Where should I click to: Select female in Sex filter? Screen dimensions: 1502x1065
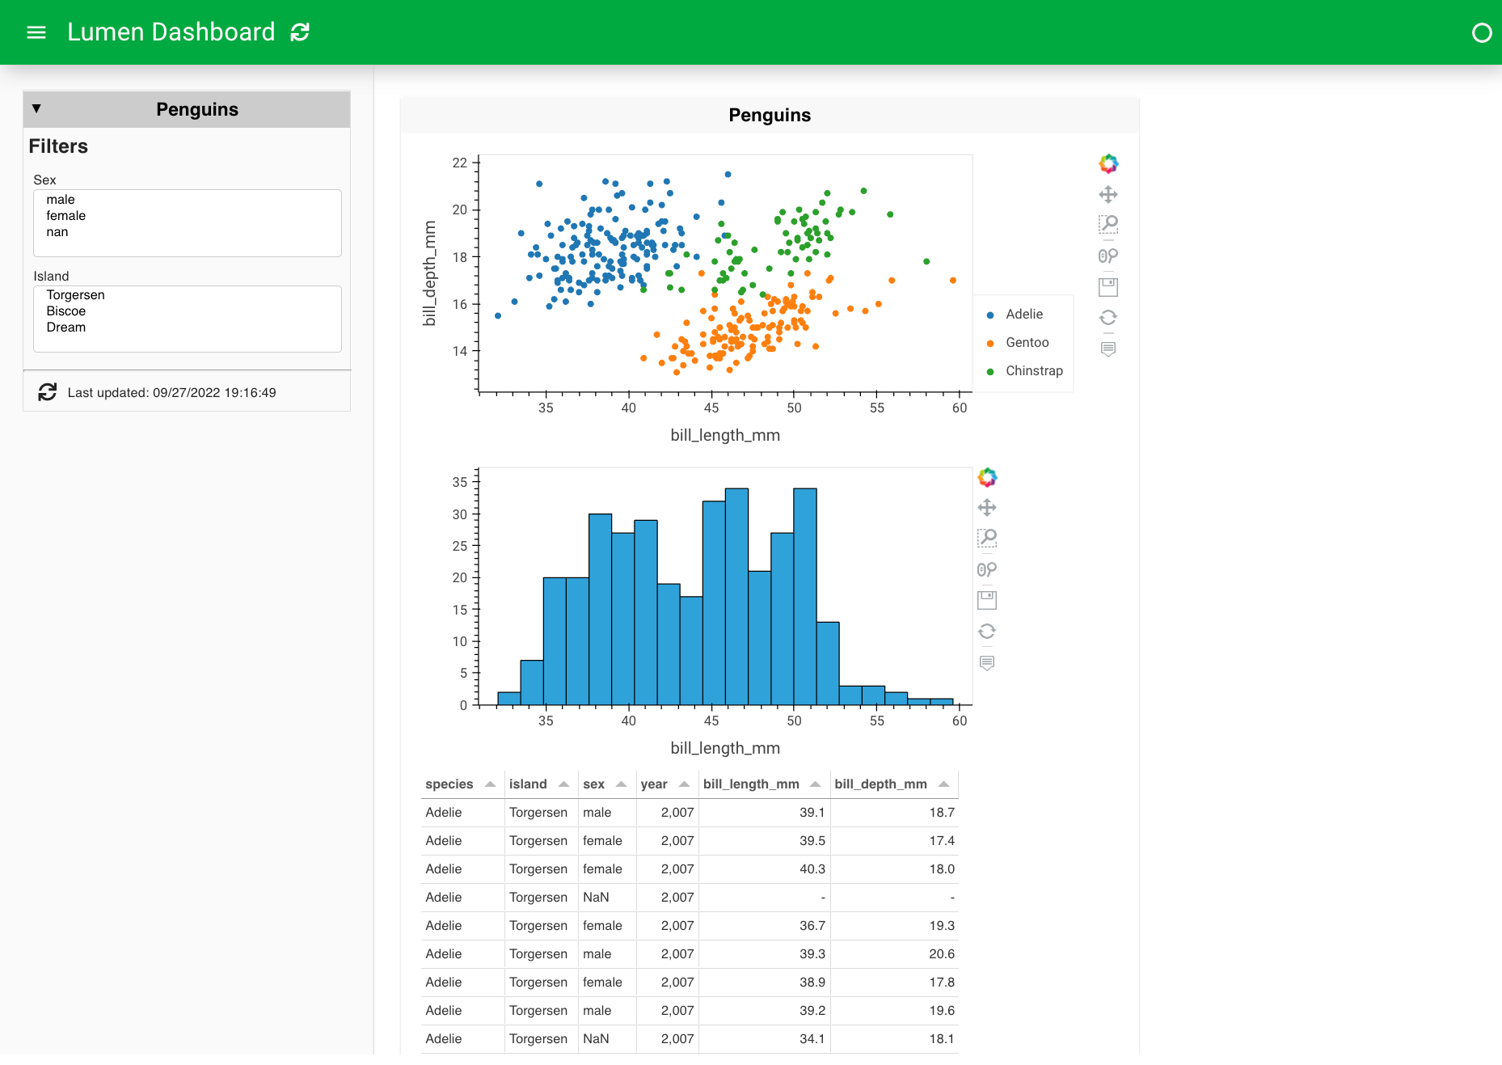pyautogui.click(x=65, y=216)
